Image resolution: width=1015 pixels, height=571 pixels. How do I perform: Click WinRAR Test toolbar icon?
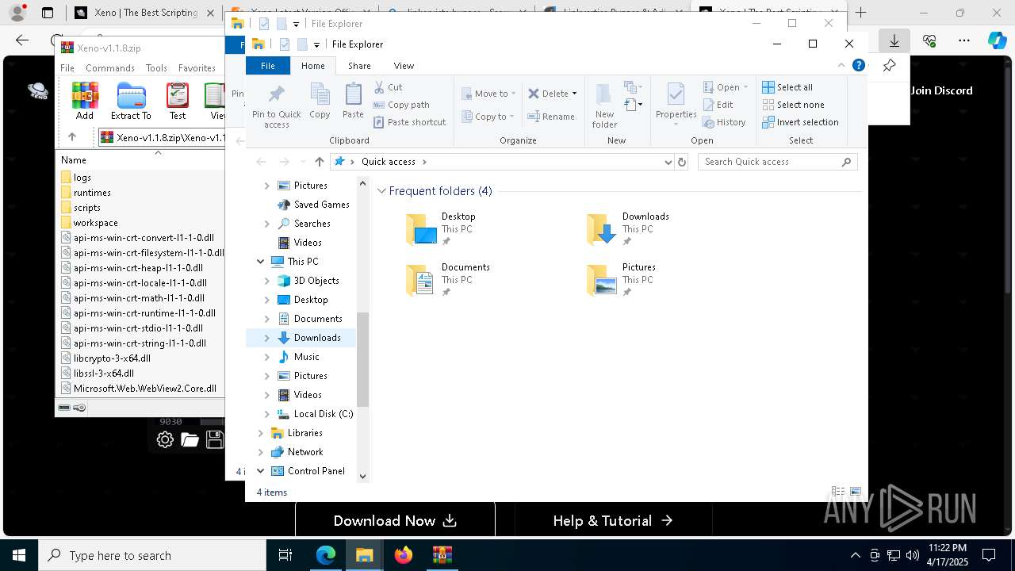click(x=178, y=102)
